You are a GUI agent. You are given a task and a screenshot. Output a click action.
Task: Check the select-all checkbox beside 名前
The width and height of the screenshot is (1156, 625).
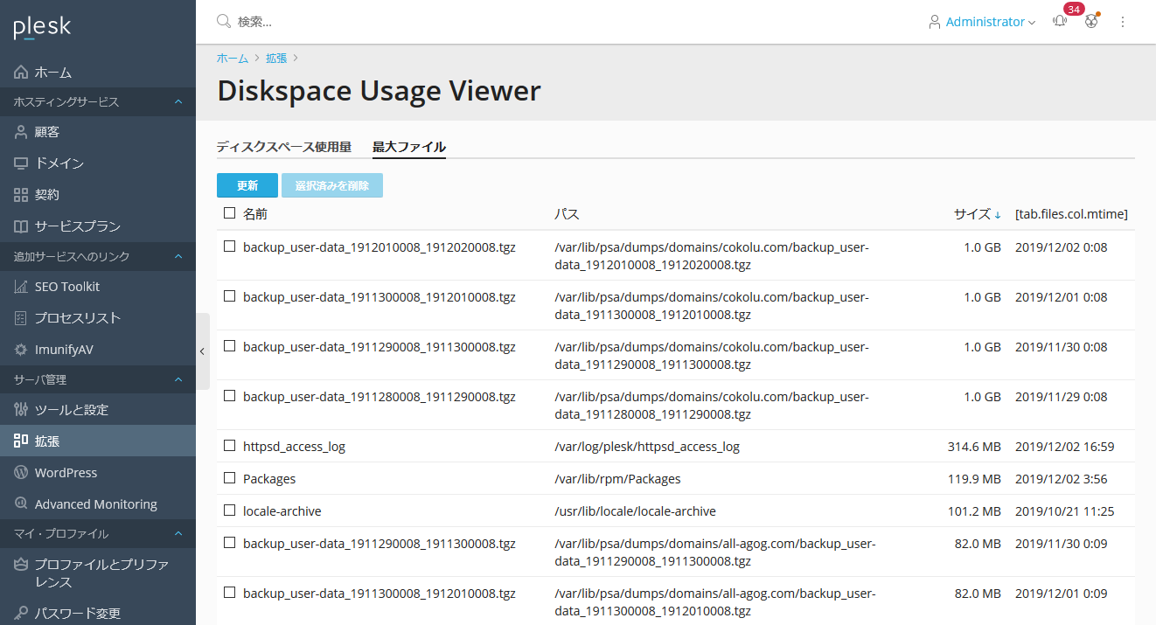230,213
